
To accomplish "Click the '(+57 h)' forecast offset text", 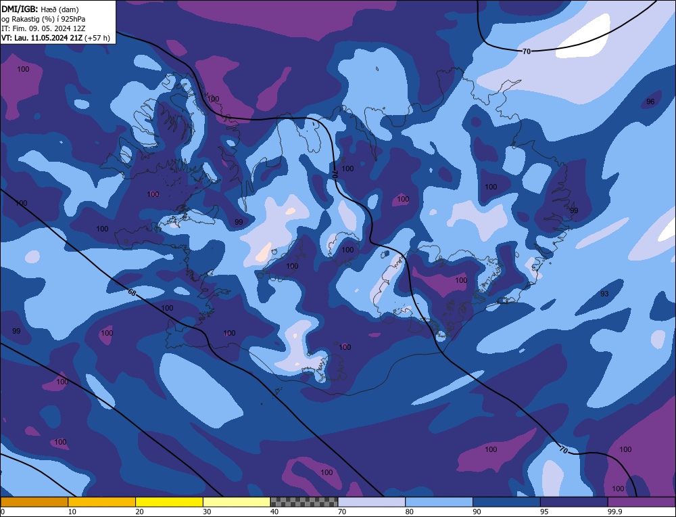I will tap(97, 38).
